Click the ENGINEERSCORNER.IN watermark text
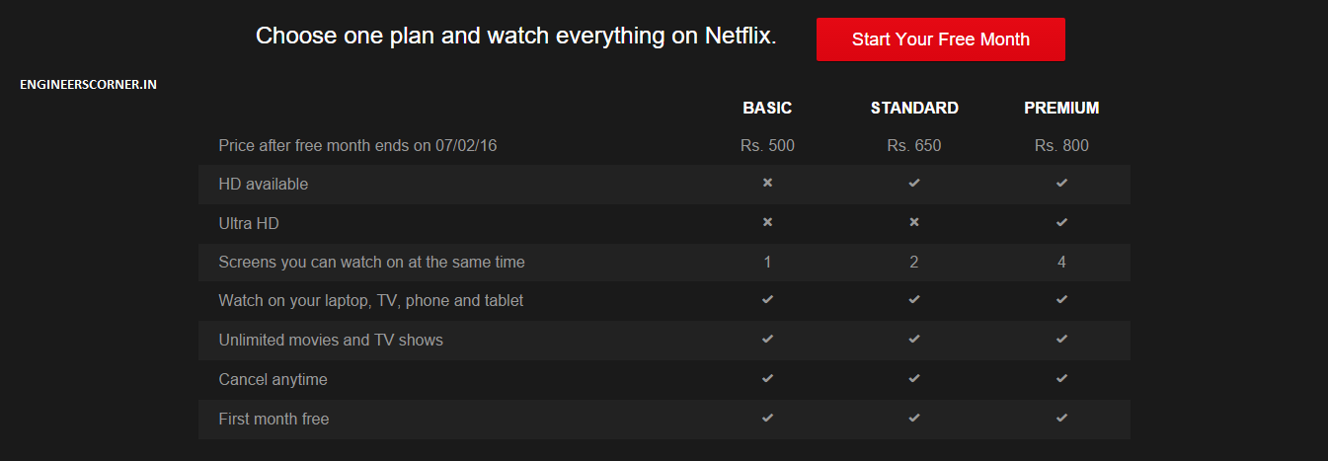The image size is (1328, 461). pos(88,85)
